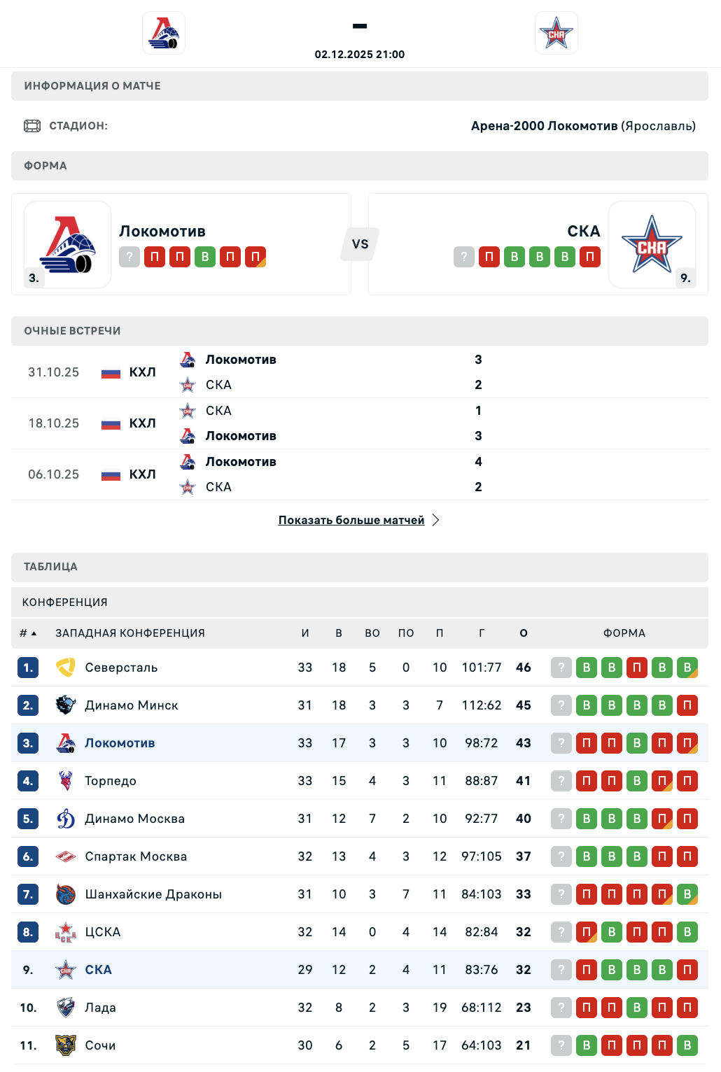The image size is (721, 1072).
Task: Click Lokomotiv logo in the match header
Action: pos(164,33)
